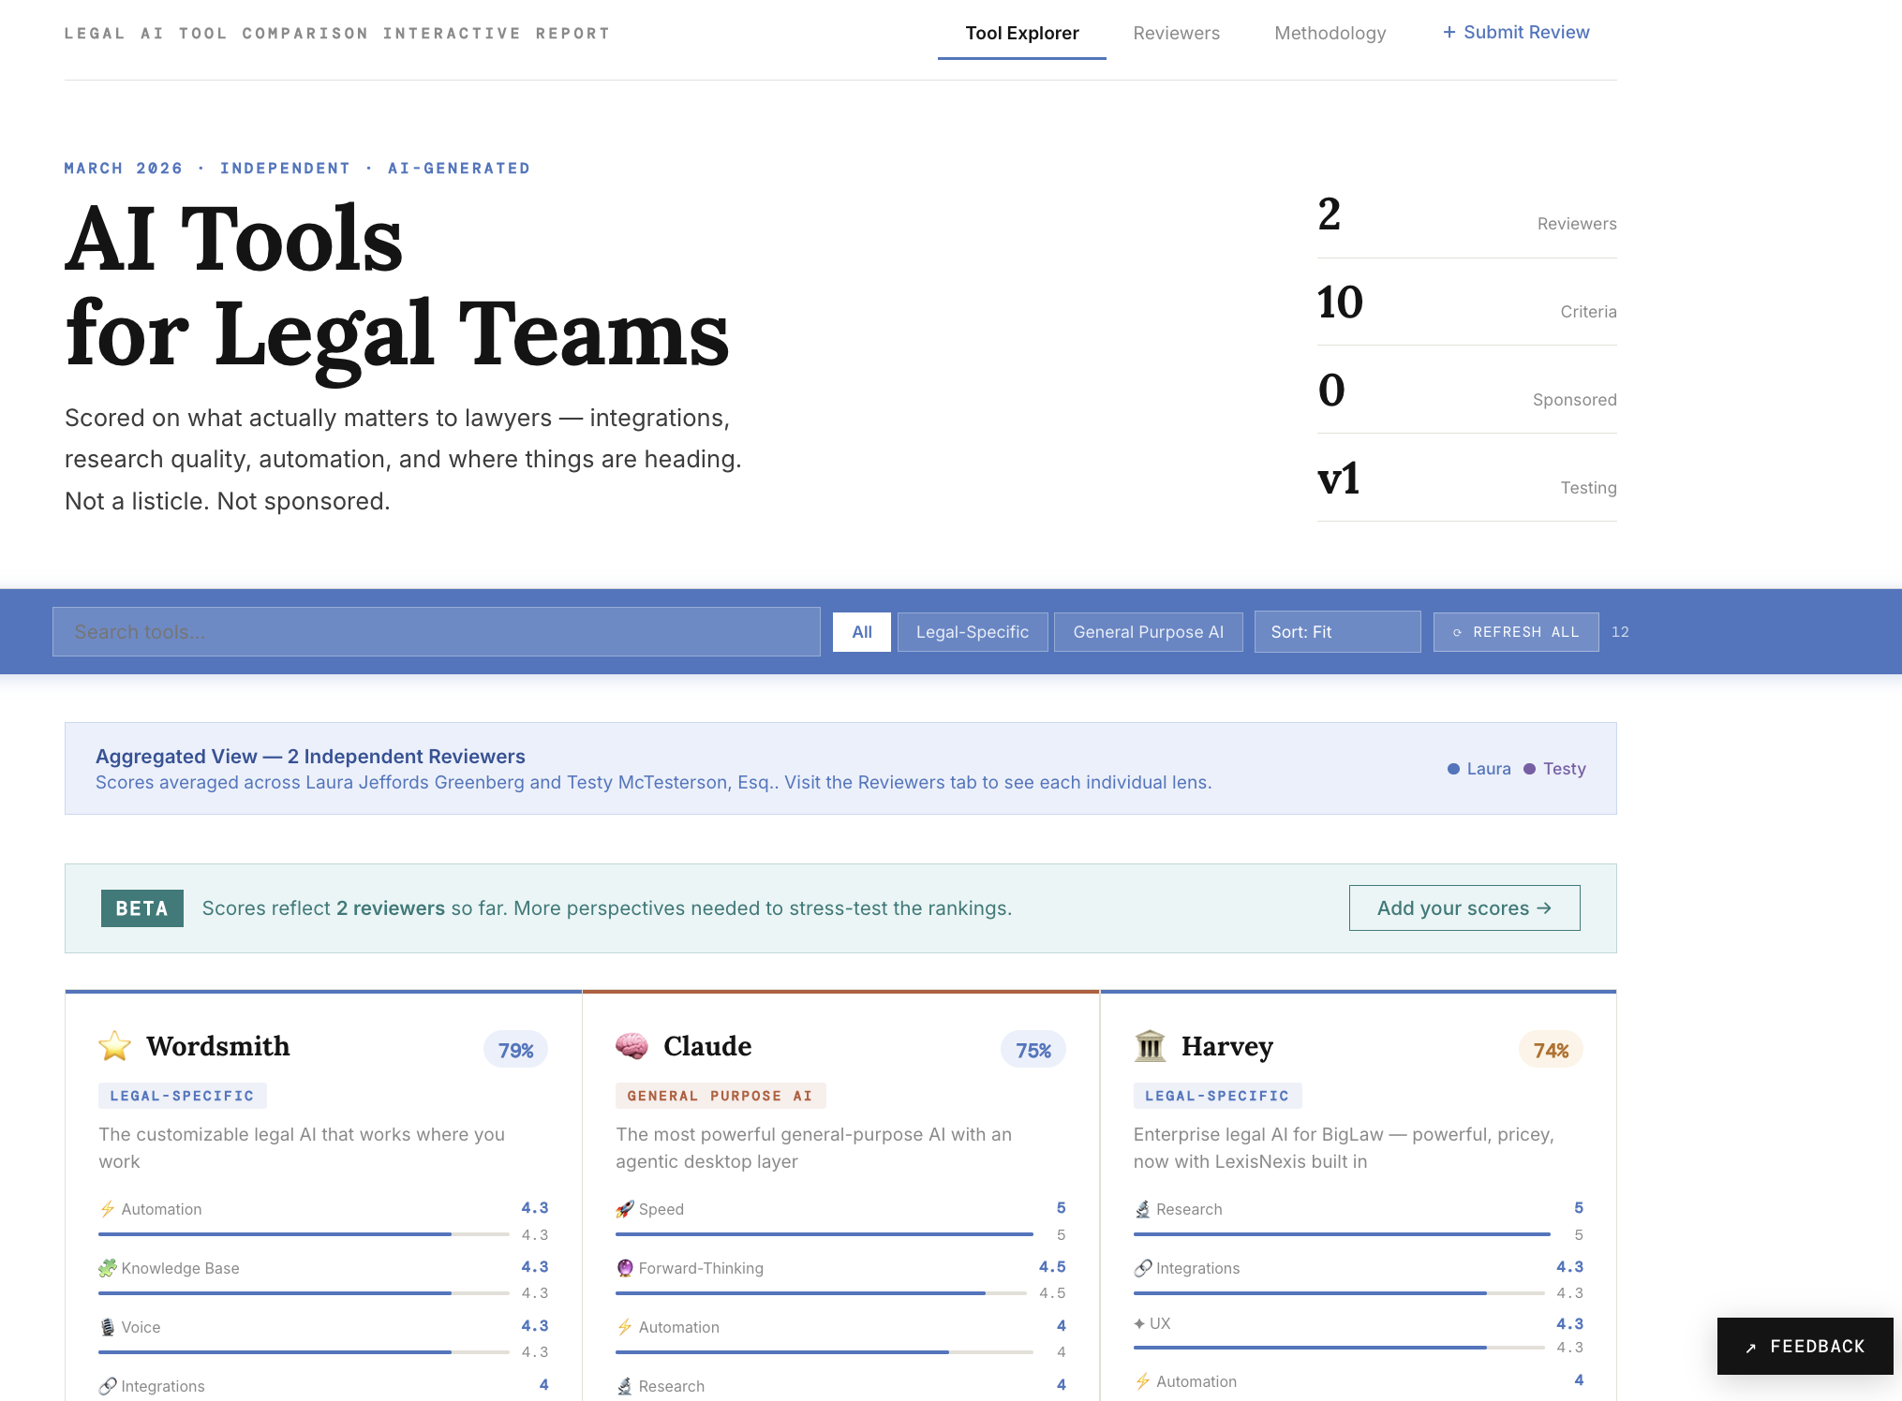Open the Methodology tab
The image size is (1902, 1401).
(x=1330, y=34)
